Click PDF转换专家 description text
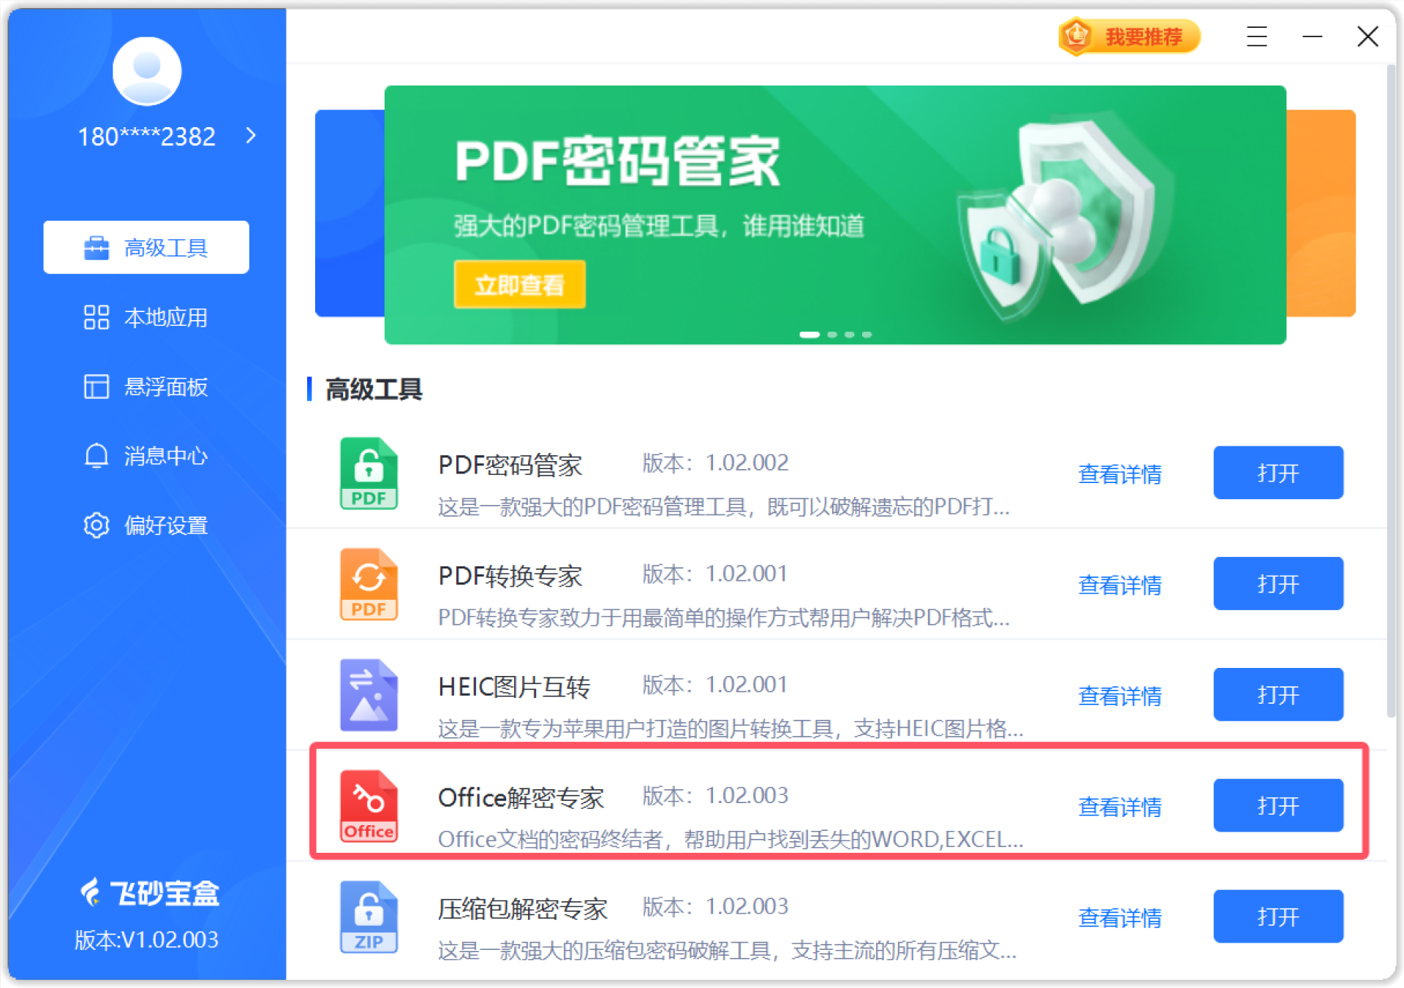Screen dimensions: 1404x988 [724, 617]
